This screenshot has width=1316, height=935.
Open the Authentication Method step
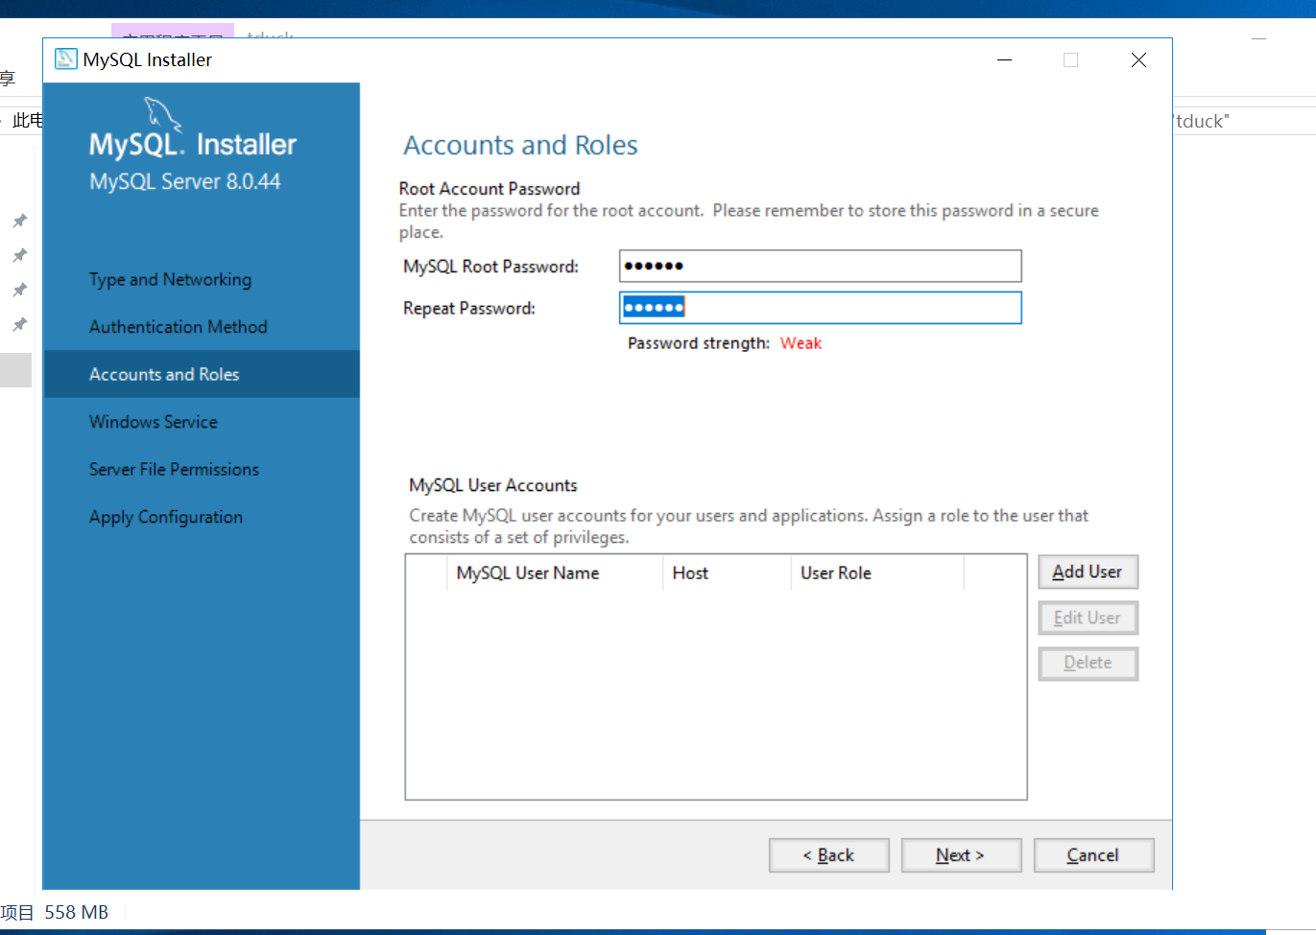pos(179,327)
